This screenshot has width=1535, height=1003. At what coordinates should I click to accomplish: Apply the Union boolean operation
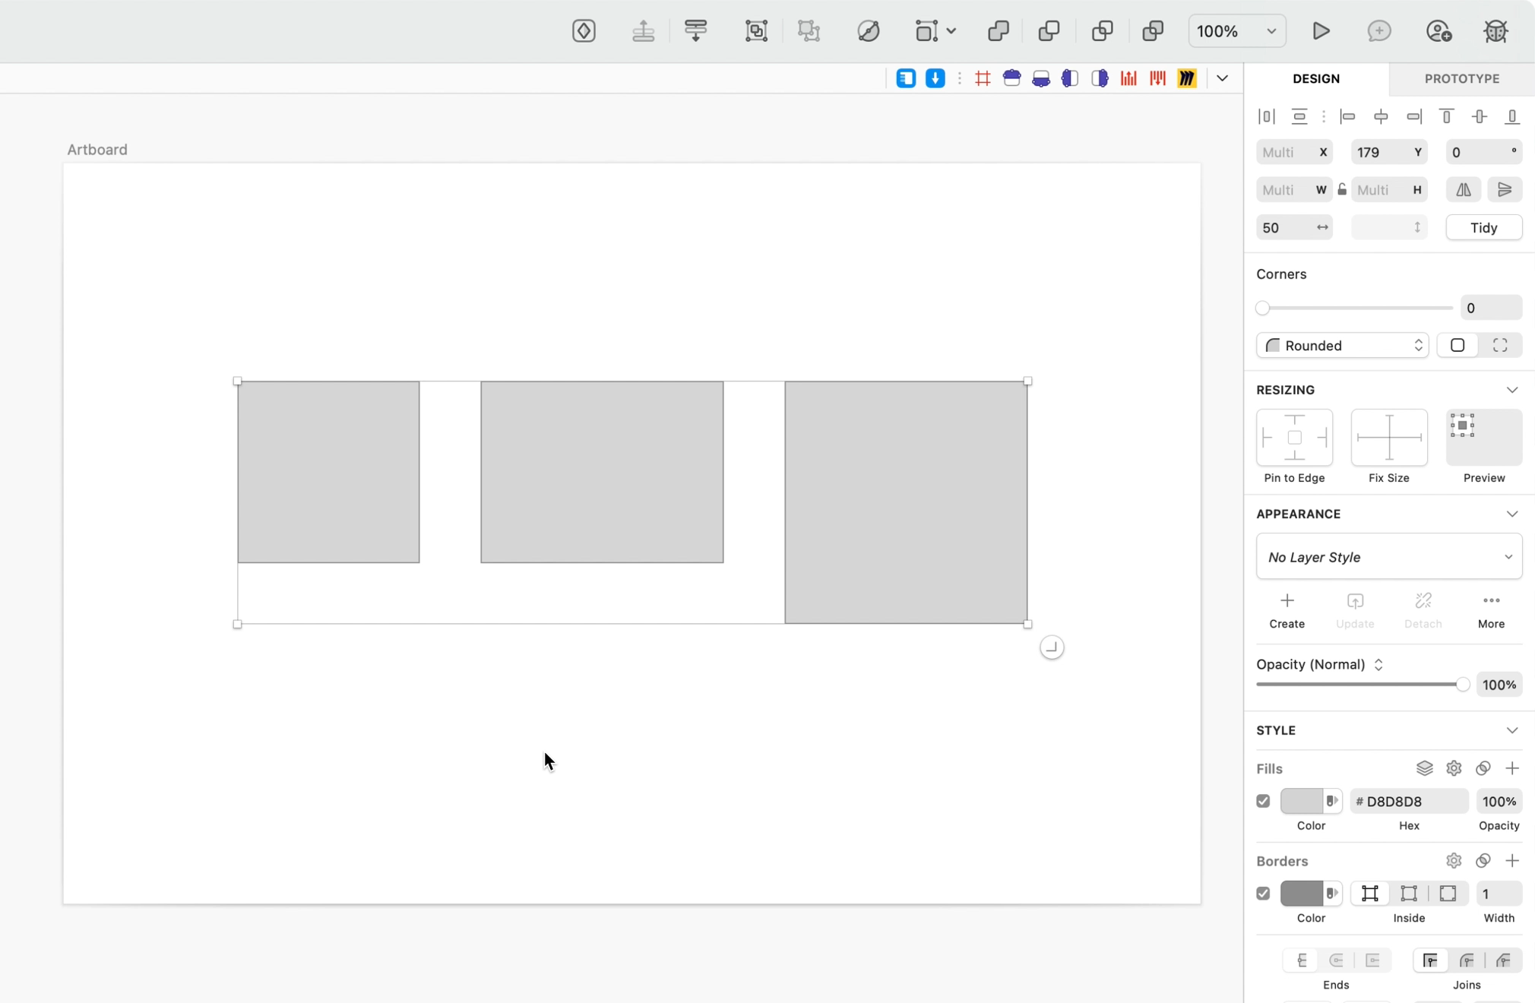click(x=998, y=30)
